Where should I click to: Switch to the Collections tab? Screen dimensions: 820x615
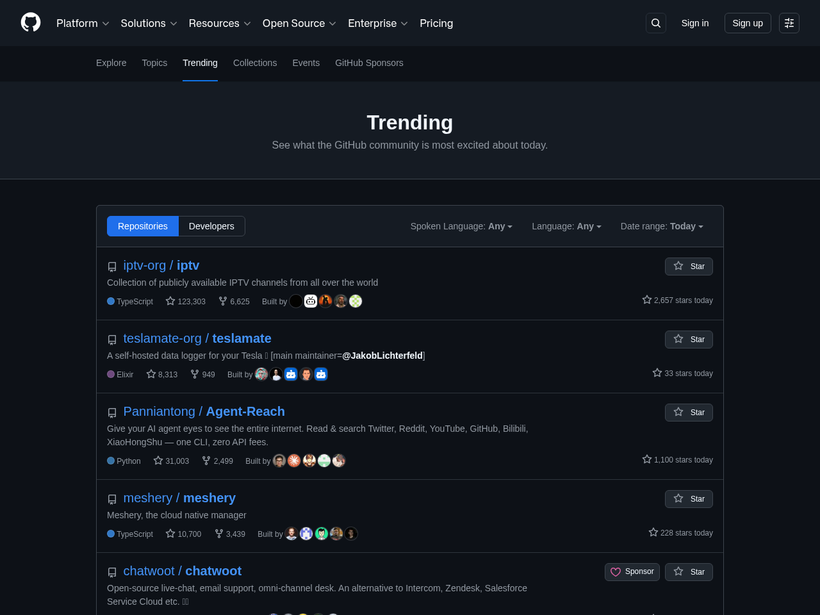(x=255, y=63)
